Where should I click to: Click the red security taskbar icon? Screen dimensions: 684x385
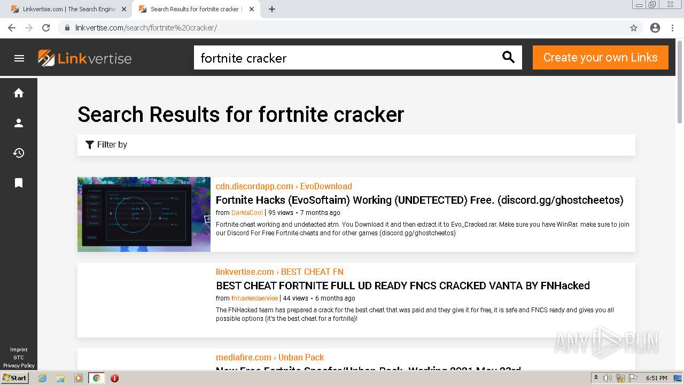tap(114, 378)
